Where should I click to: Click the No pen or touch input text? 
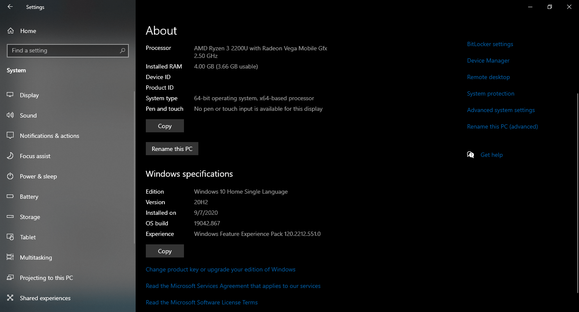click(258, 109)
